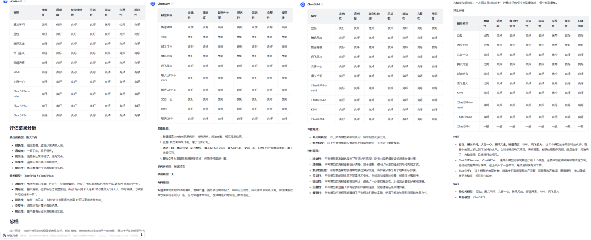This screenshot has width=591, height=240.
Task: Click the 新建对话 new chat button
Action: tap(10, 235)
